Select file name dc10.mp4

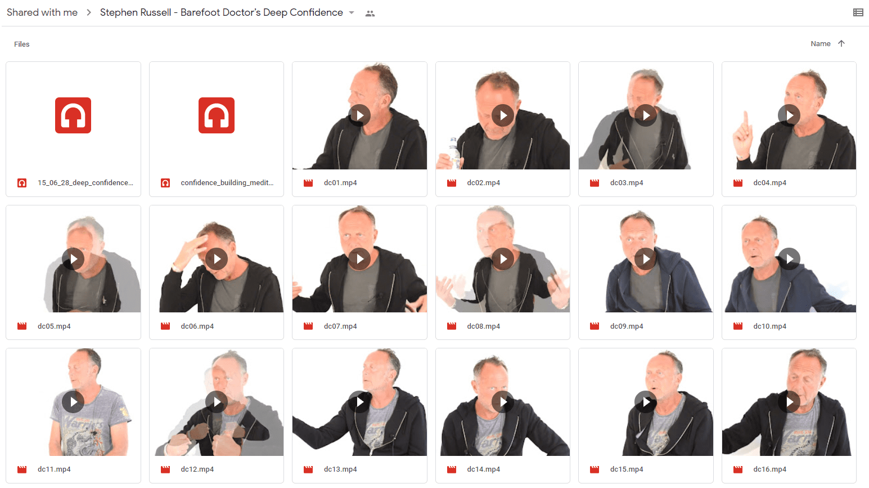click(x=770, y=326)
